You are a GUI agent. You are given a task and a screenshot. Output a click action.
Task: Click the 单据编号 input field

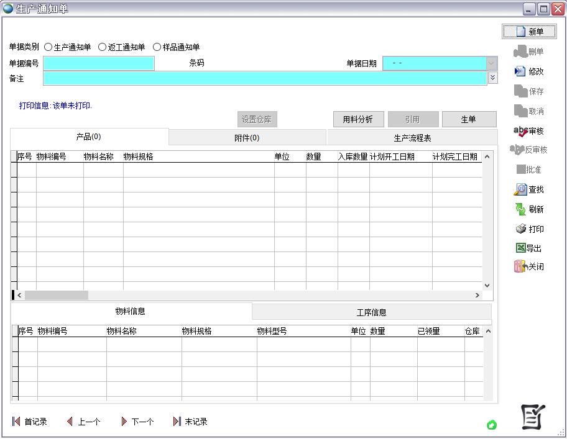98,63
